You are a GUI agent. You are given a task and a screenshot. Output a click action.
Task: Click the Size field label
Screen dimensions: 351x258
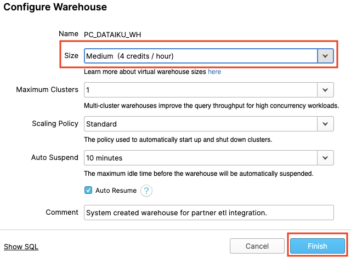(71, 56)
